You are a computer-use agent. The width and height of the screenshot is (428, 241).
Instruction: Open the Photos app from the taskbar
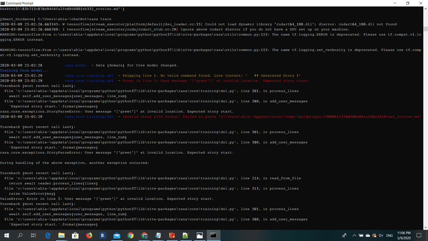pyautogui.click(x=199, y=235)
